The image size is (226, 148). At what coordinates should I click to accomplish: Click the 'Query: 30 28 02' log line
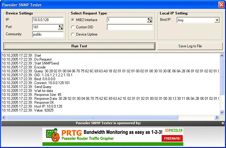[110, 71]
